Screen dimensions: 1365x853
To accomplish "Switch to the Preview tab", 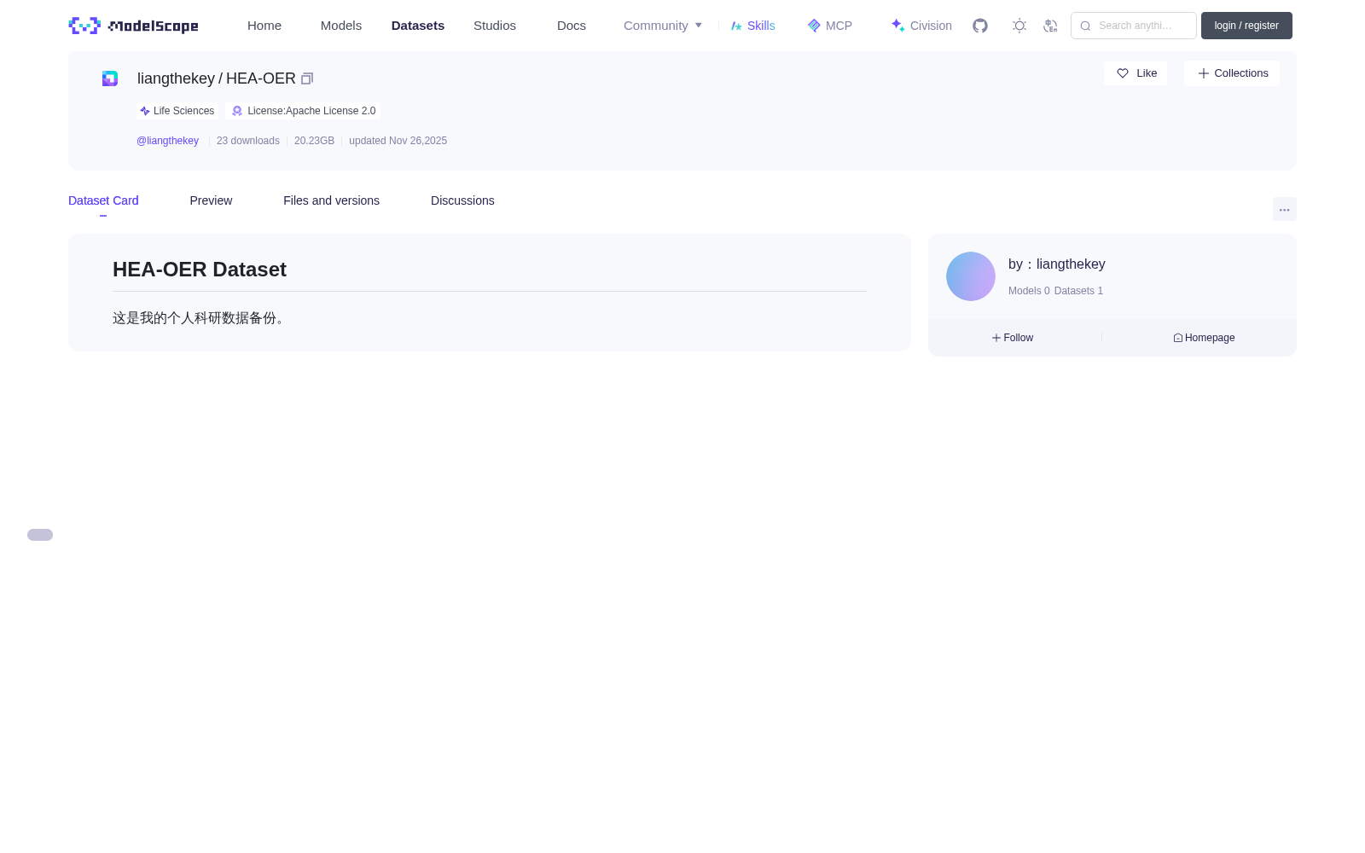I will pyautogui.click(x=211, y=200).
